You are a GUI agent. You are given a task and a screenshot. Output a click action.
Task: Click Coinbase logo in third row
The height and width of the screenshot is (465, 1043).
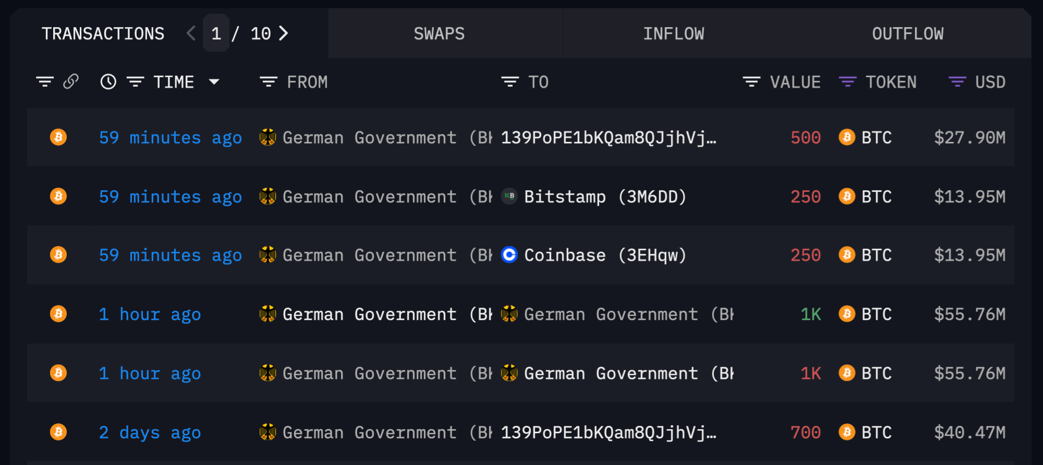tap(509, 255)
